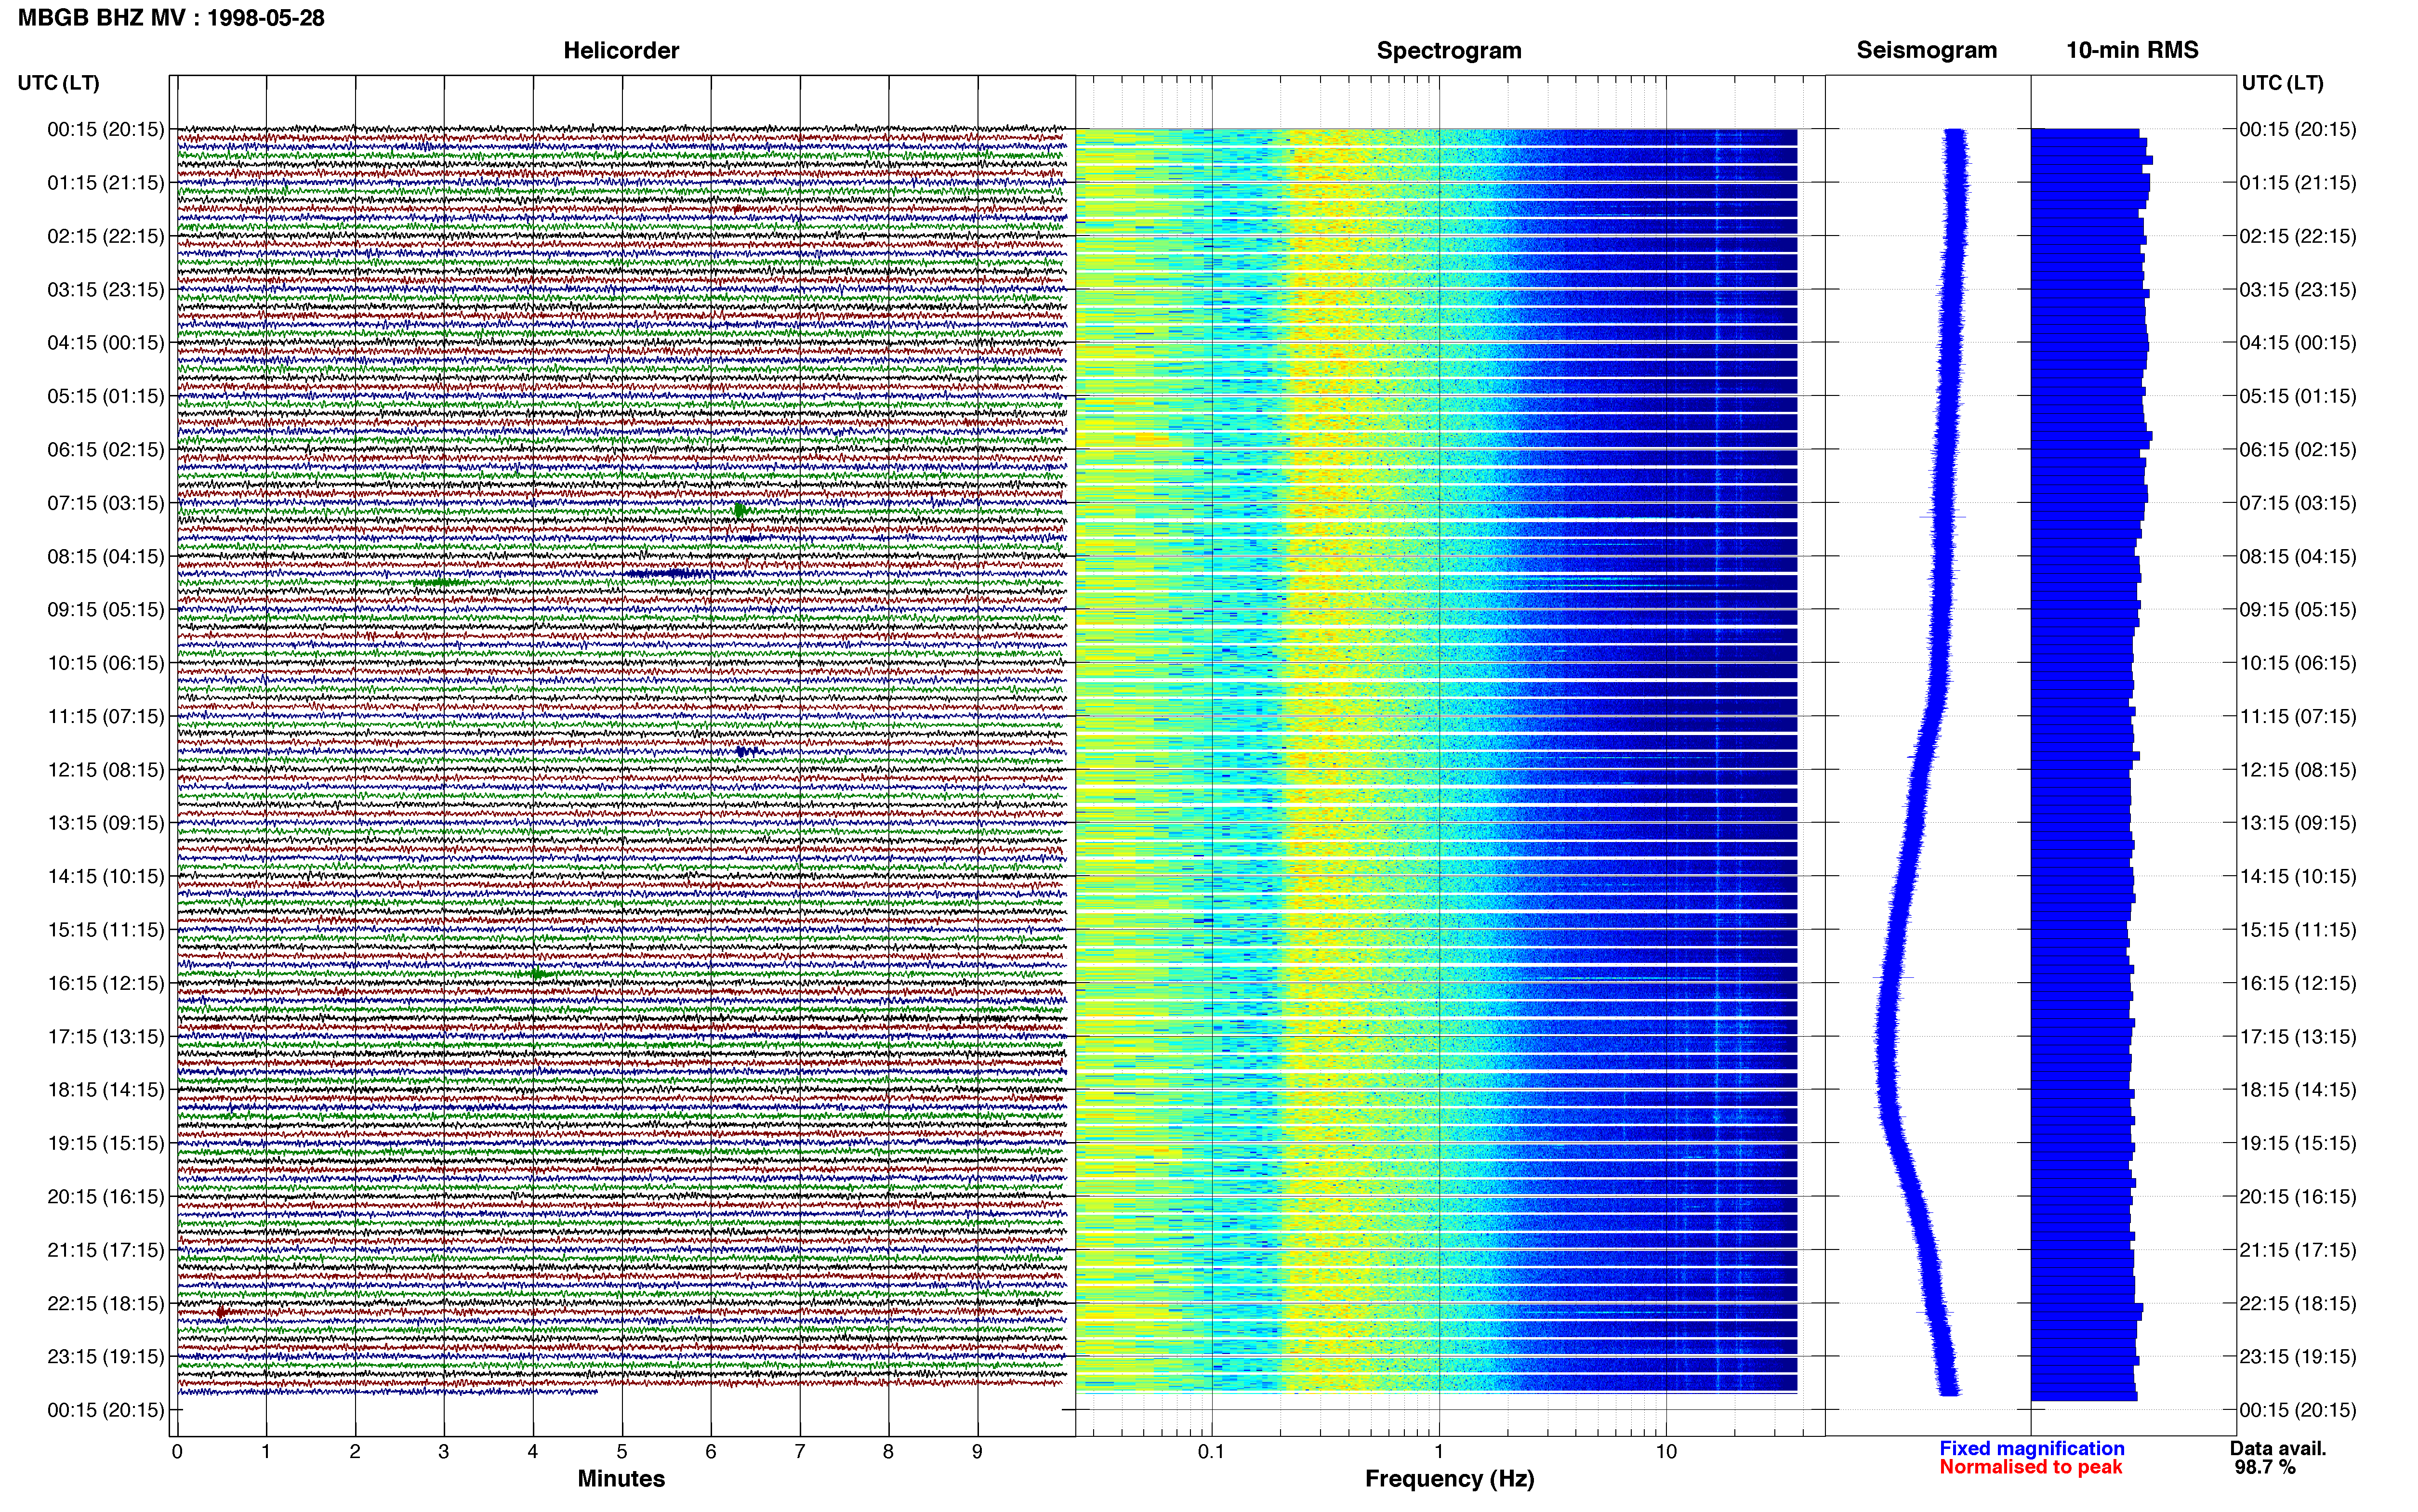This screenshot has height=1512, width=2418.
Task: Click the 0 tick on Minutes axis
Action: click(177, 1452)
